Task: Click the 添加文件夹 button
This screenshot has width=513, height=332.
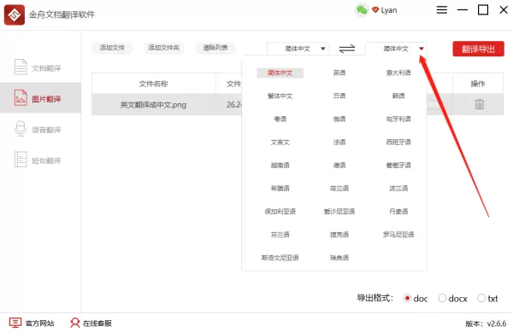Action: [x=163, y=48]
